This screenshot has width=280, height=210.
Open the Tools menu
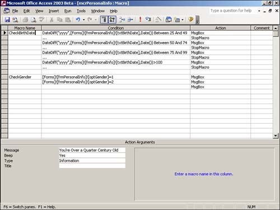pyautogui.click(x=81, y=11)
